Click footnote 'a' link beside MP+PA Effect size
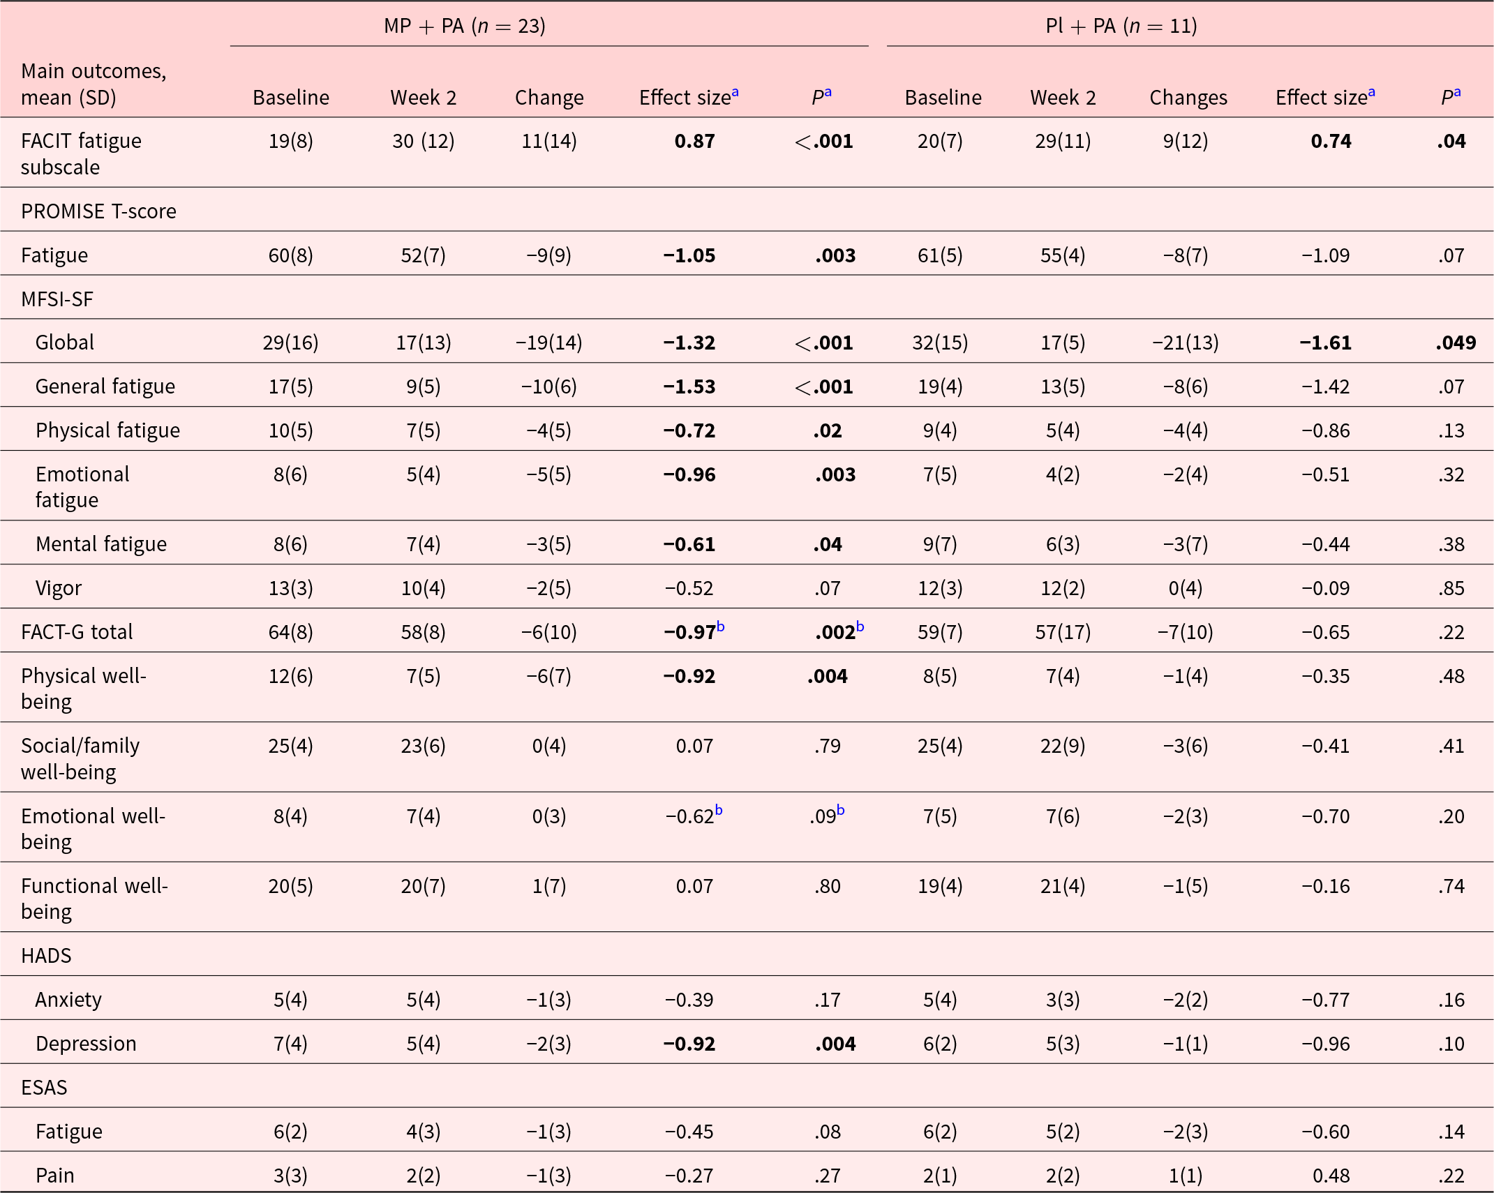This screenshot has height=1193, width=1494. pos(735,93)
